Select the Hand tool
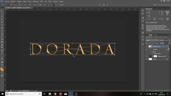This screenshot has width=171, height=96. pyautogui.click(x=2, y=62)
